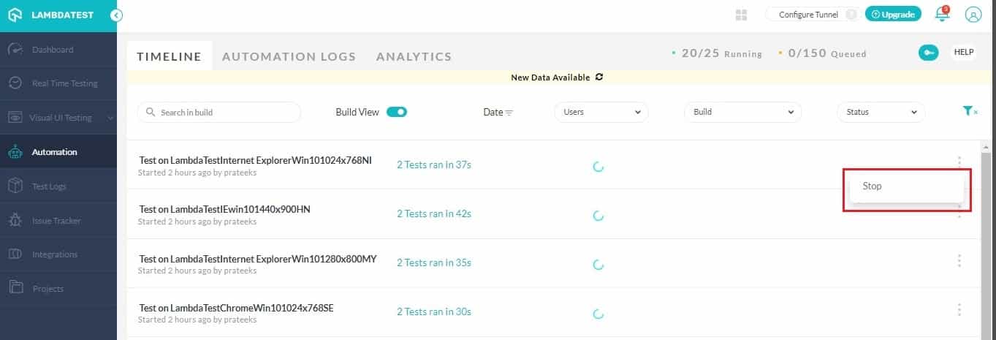Toggle the Build View switch
The width and height of the screenshot is (996, 340).
[396, 112]
